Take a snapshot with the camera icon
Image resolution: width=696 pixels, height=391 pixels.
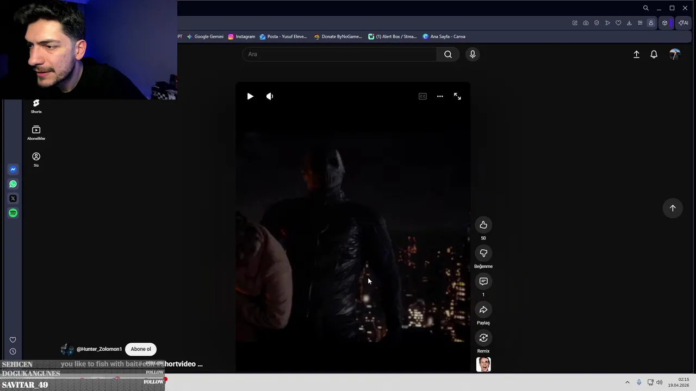(586, 23)
